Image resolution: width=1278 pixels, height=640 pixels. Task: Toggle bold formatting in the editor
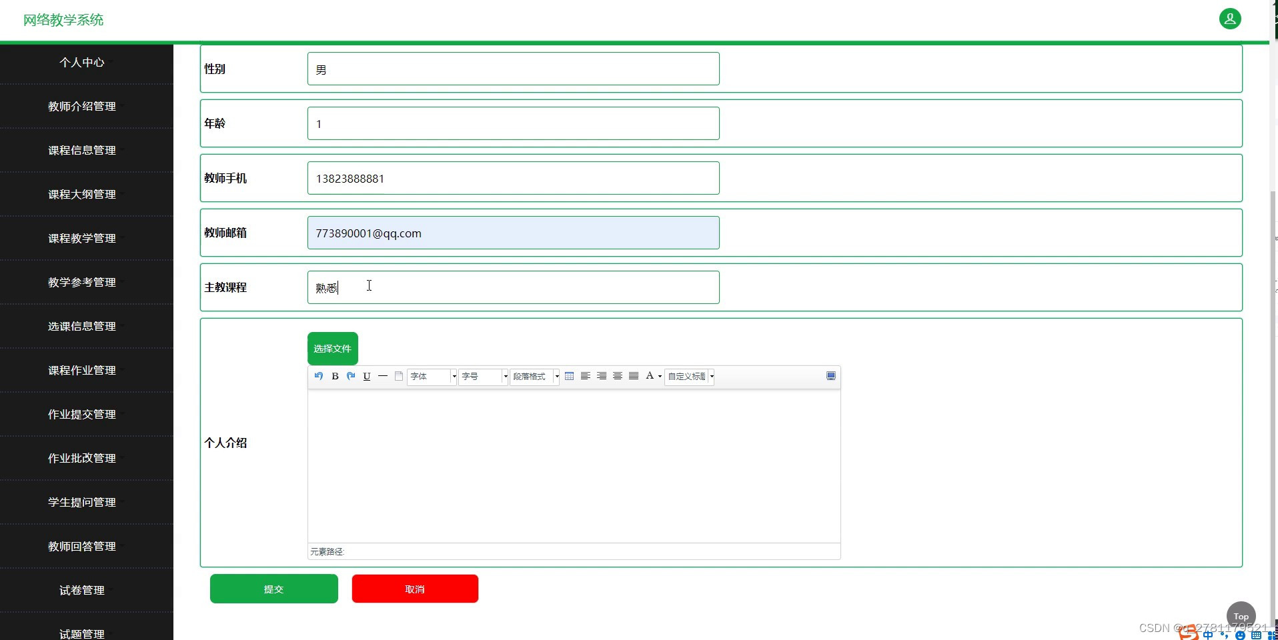pos(335,376)
